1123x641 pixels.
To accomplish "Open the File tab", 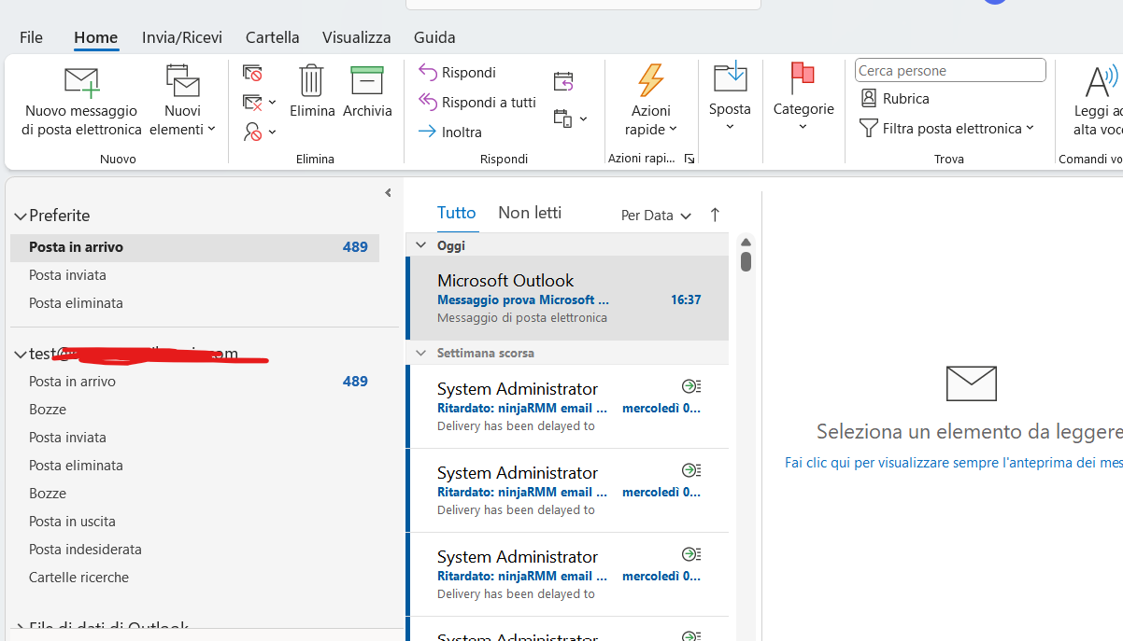I will click(31, 37).
